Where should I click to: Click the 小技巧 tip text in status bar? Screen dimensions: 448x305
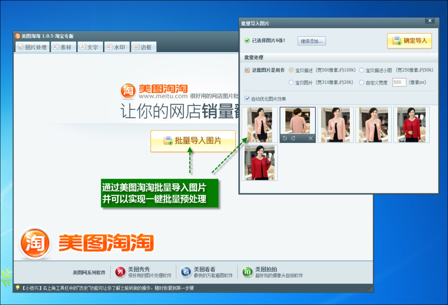pos(108,288)
